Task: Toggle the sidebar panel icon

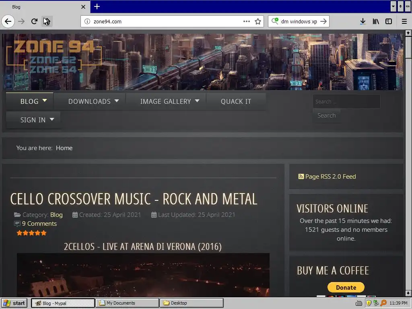Action: 389,21
